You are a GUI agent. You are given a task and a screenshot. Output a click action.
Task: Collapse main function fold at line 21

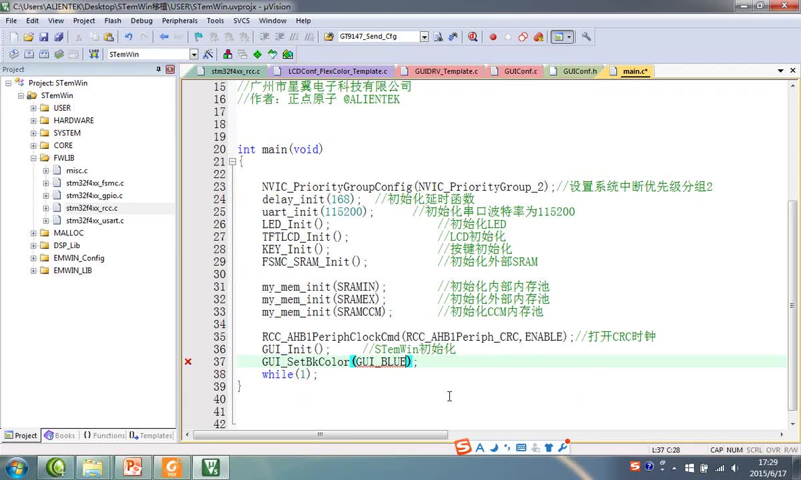pyautogui.click(x=232, y=161)
